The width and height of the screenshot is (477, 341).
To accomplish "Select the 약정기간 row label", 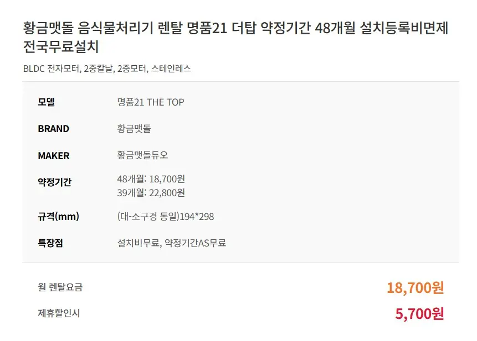I will 54,182.
